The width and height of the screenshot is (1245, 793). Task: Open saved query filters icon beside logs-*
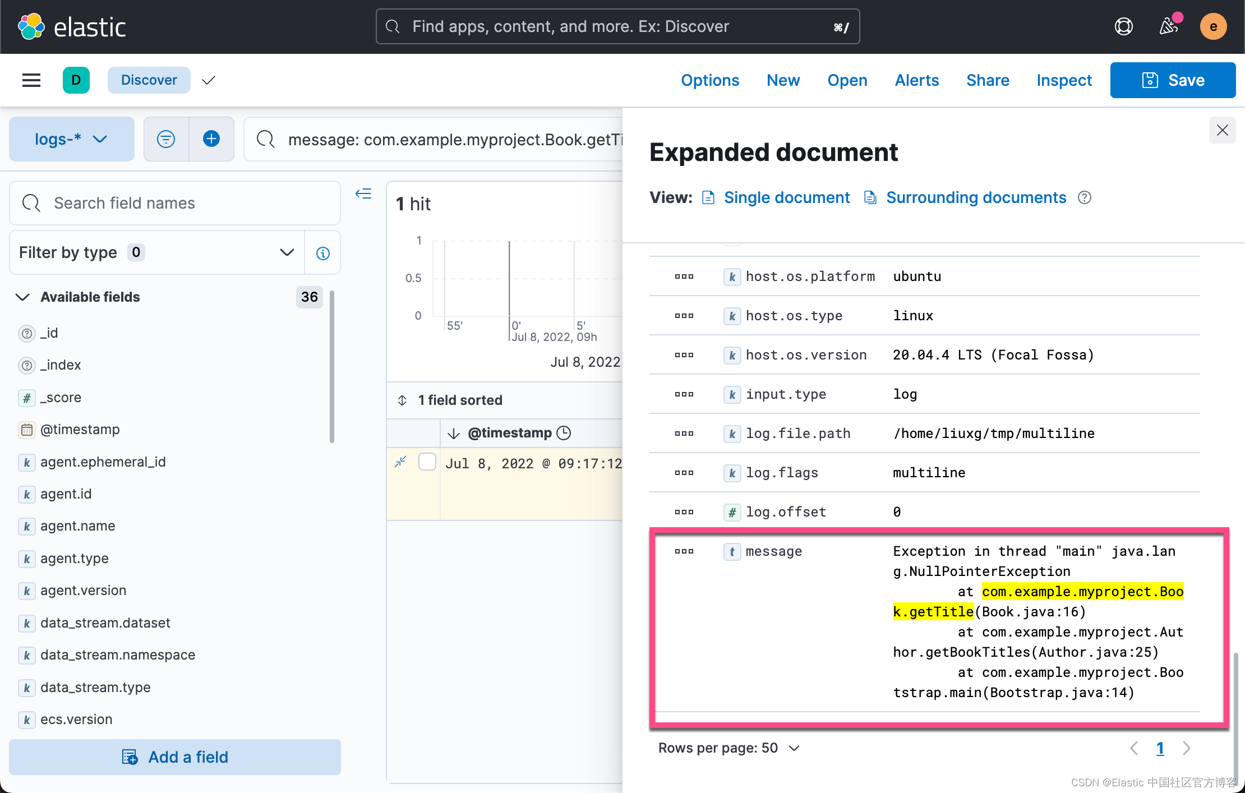[x=166, y=139]
